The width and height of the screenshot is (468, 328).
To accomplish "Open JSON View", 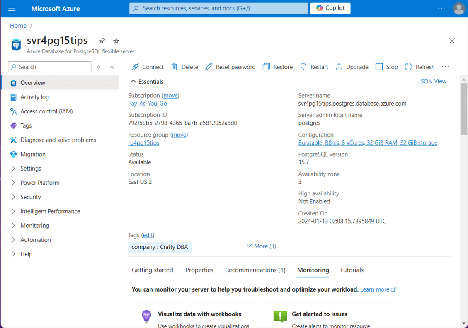I will click(432, 81).
